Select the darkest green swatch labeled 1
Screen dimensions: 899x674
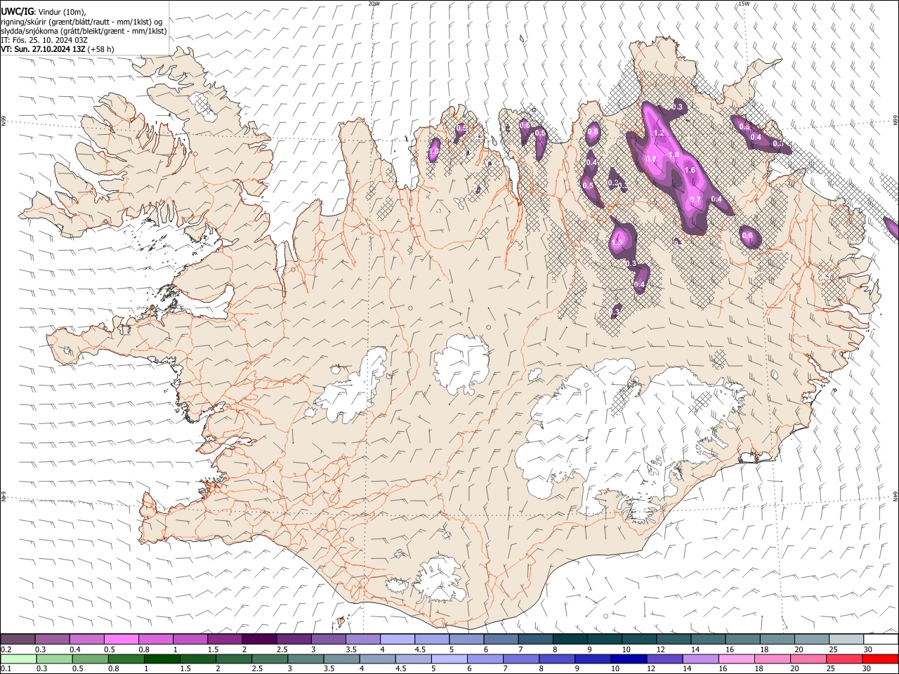point(162,659)
